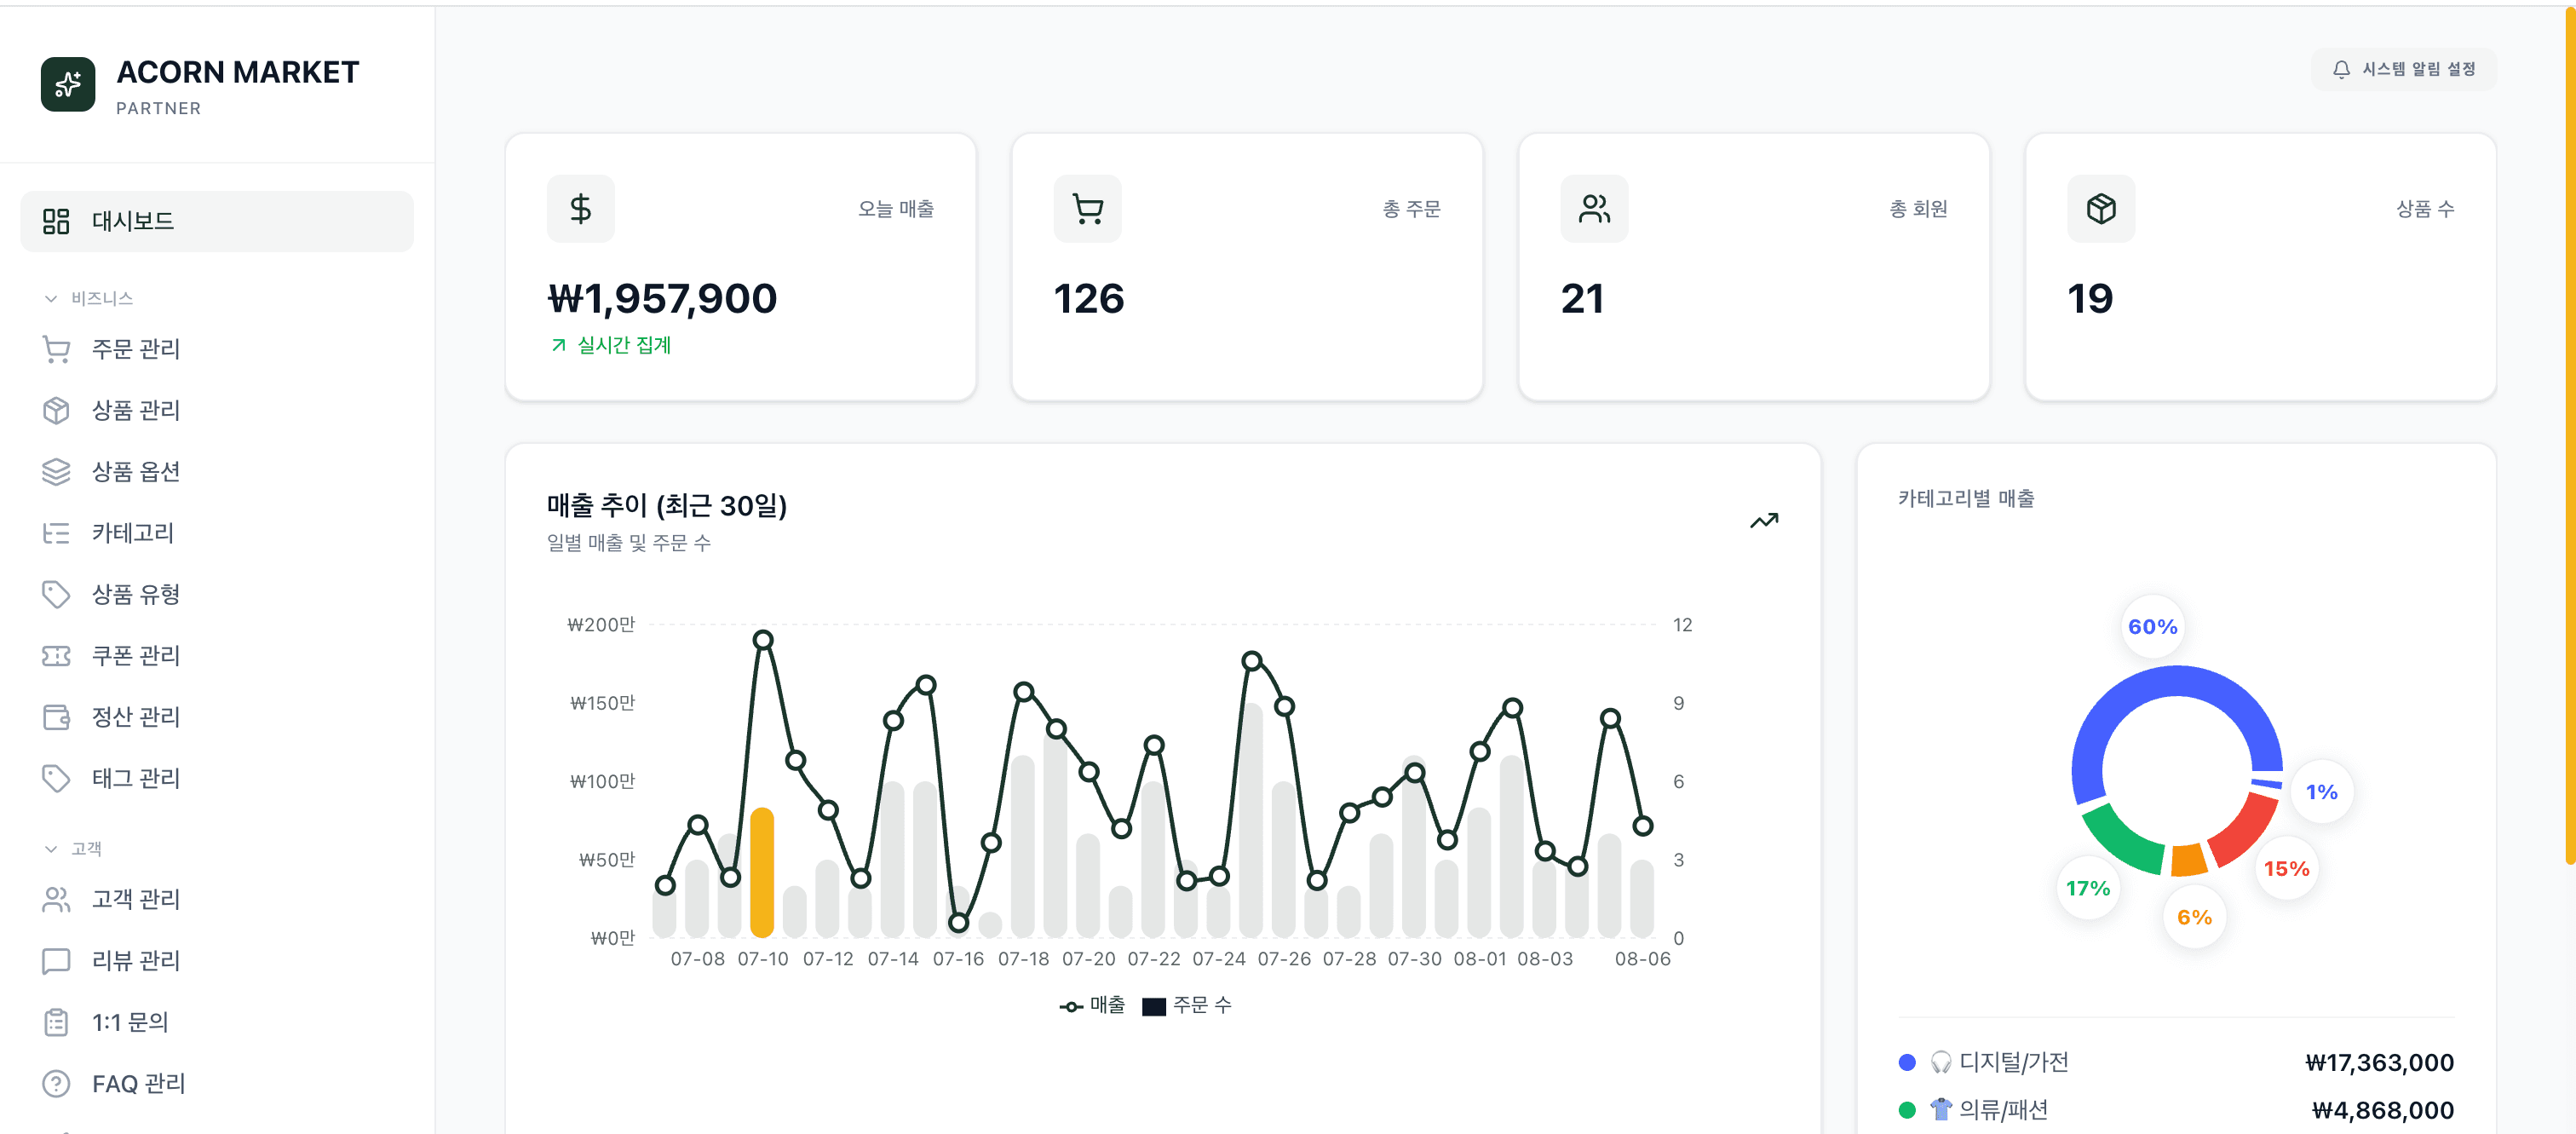
Task: Toggle 주문 수 series in chart legend
Action: pyautogui.click(x=1187, y=1005)
